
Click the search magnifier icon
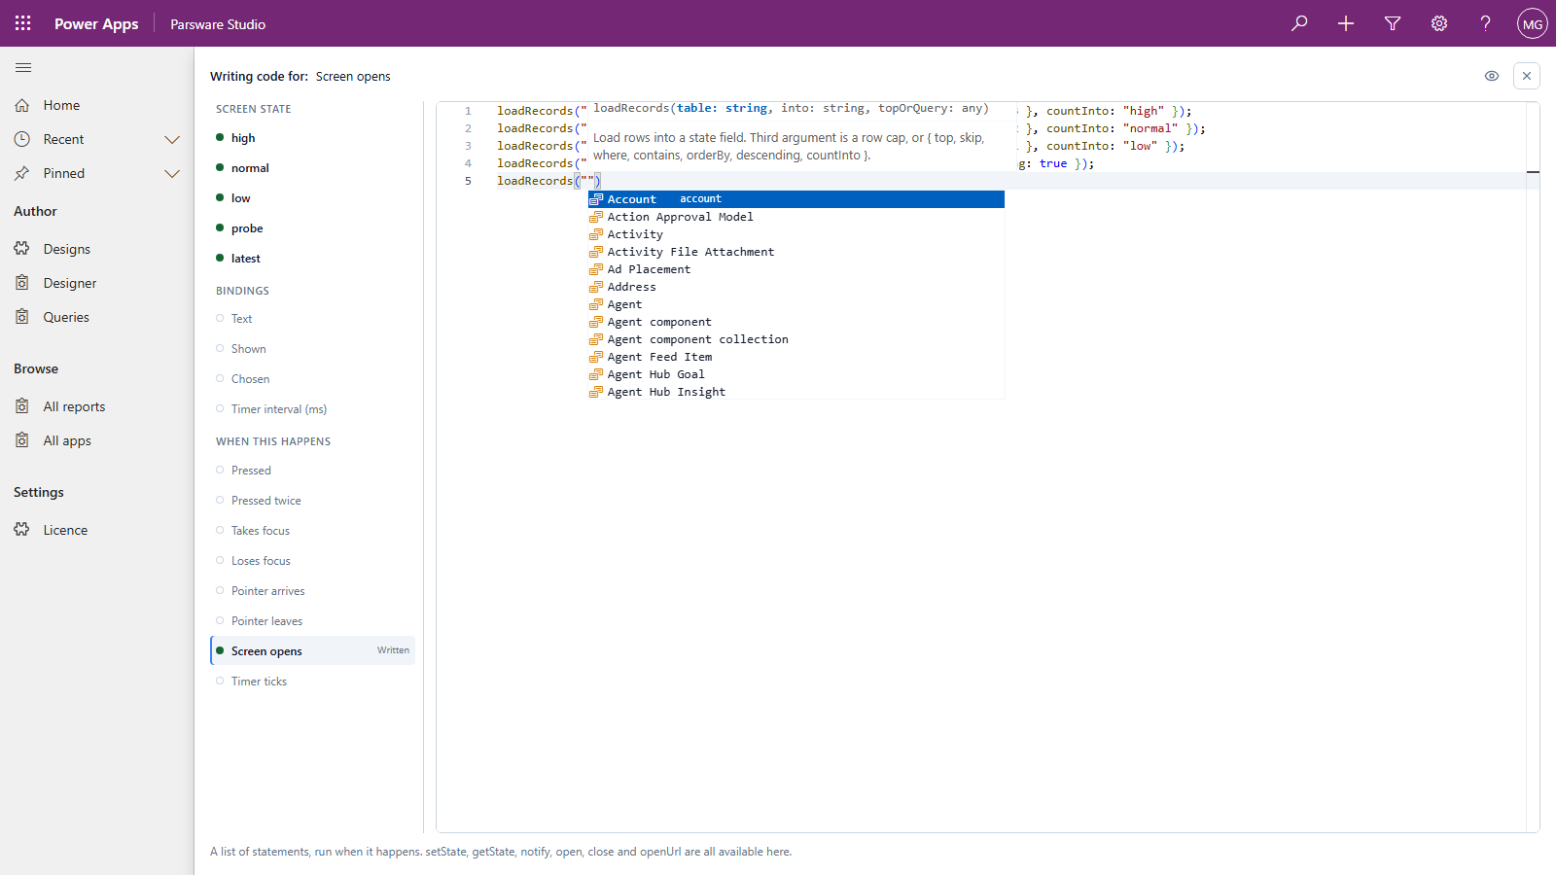[x=1299, y=23]
